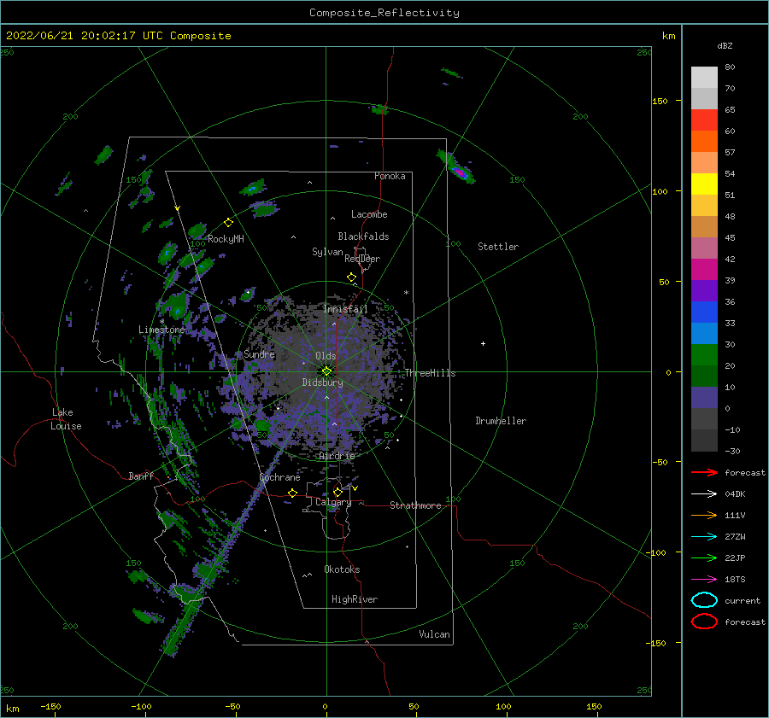769x718 pixels.
Task: Click the white plus marker north of Drumheller
Action: (483, 343)
